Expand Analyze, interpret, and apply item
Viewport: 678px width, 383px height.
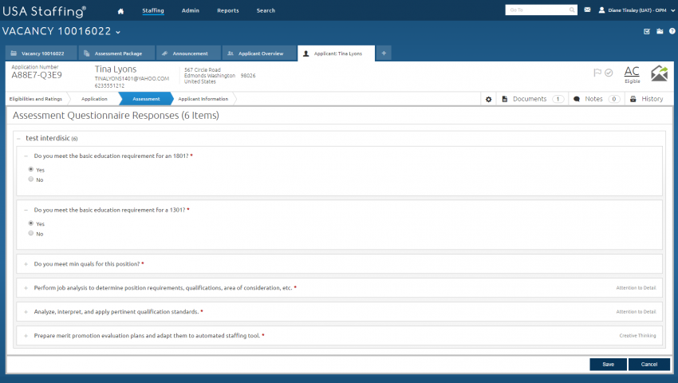(x=26, y=312)
